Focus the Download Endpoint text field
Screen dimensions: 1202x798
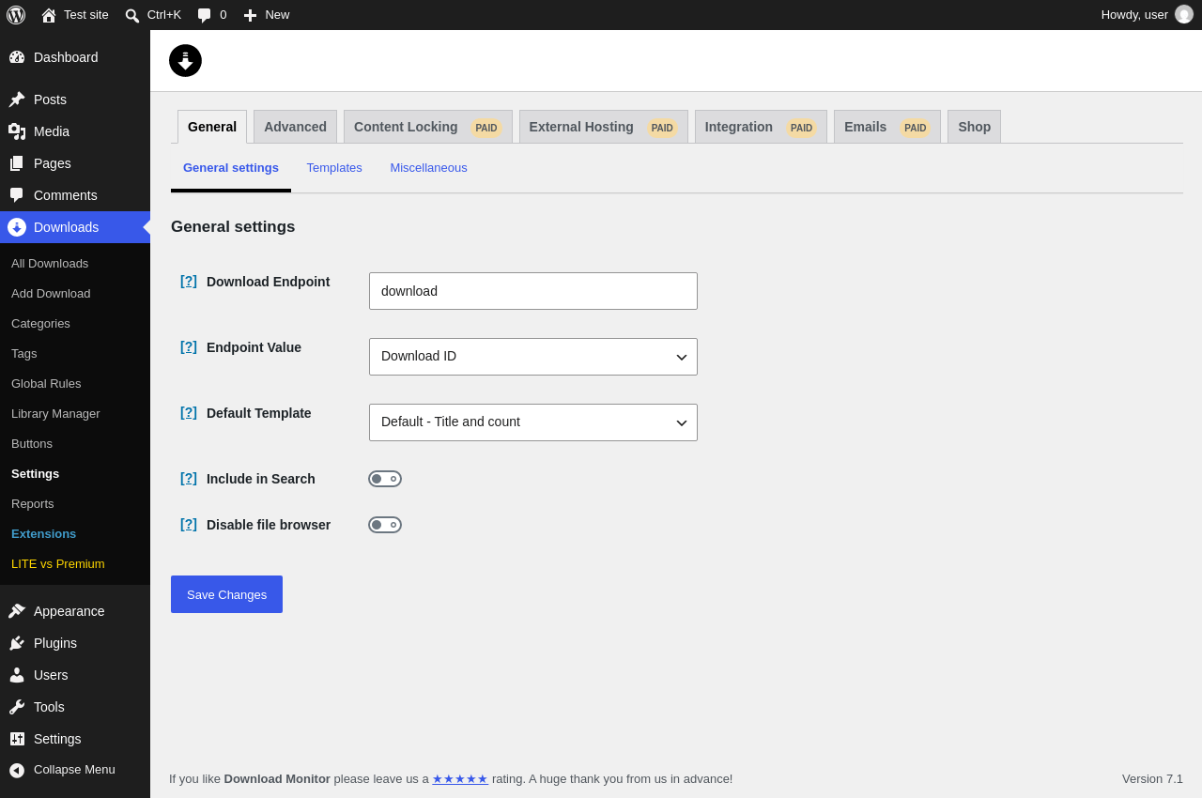[x=533, y=291]
